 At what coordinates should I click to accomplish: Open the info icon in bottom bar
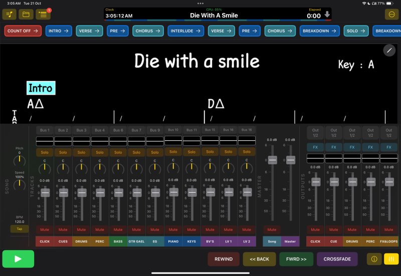[x=374, y=259]
